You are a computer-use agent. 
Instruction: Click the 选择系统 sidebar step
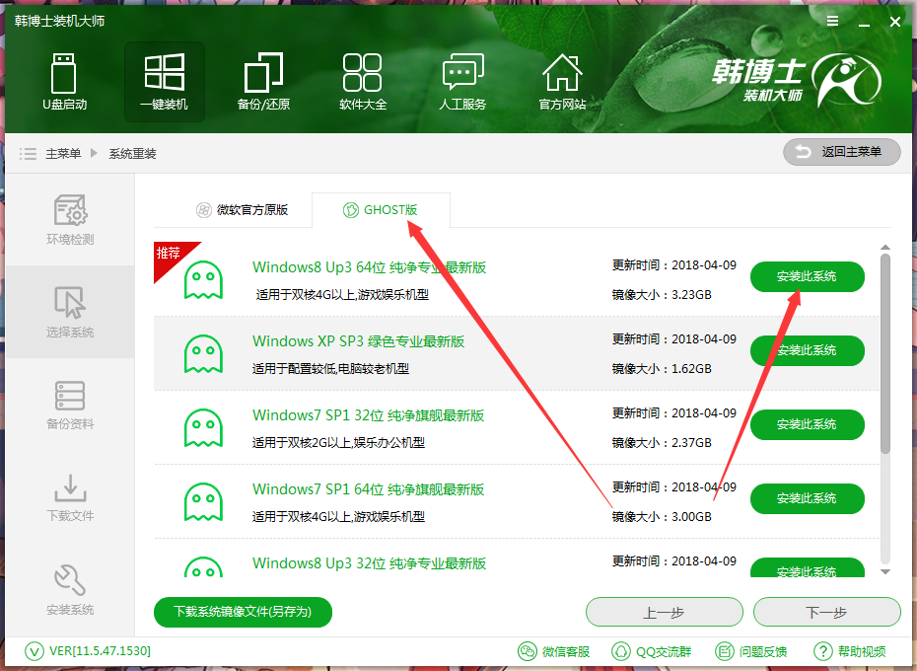pos(70,312)
